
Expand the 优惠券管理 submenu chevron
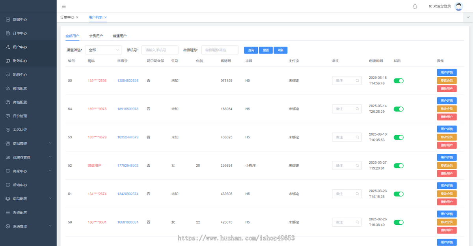(50, 157)
